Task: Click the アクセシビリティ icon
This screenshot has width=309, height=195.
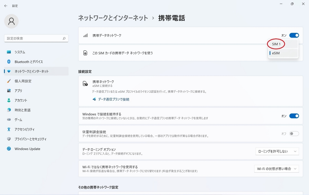Action: [x=9, y=129]
